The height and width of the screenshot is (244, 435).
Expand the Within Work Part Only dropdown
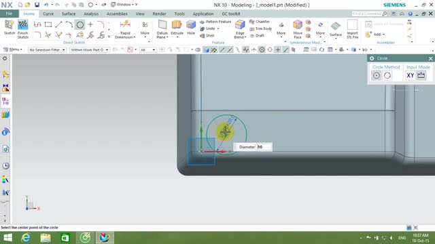click(x=89, y=49)
